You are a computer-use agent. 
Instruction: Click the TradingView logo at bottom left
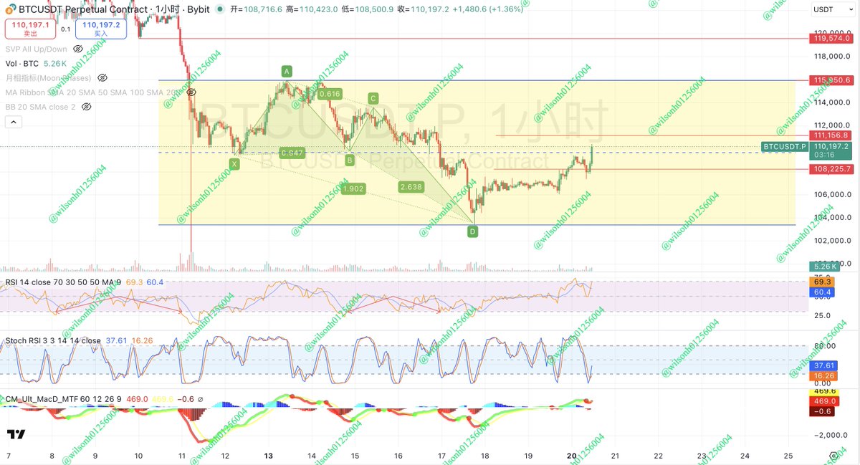(x=16, y=434)
